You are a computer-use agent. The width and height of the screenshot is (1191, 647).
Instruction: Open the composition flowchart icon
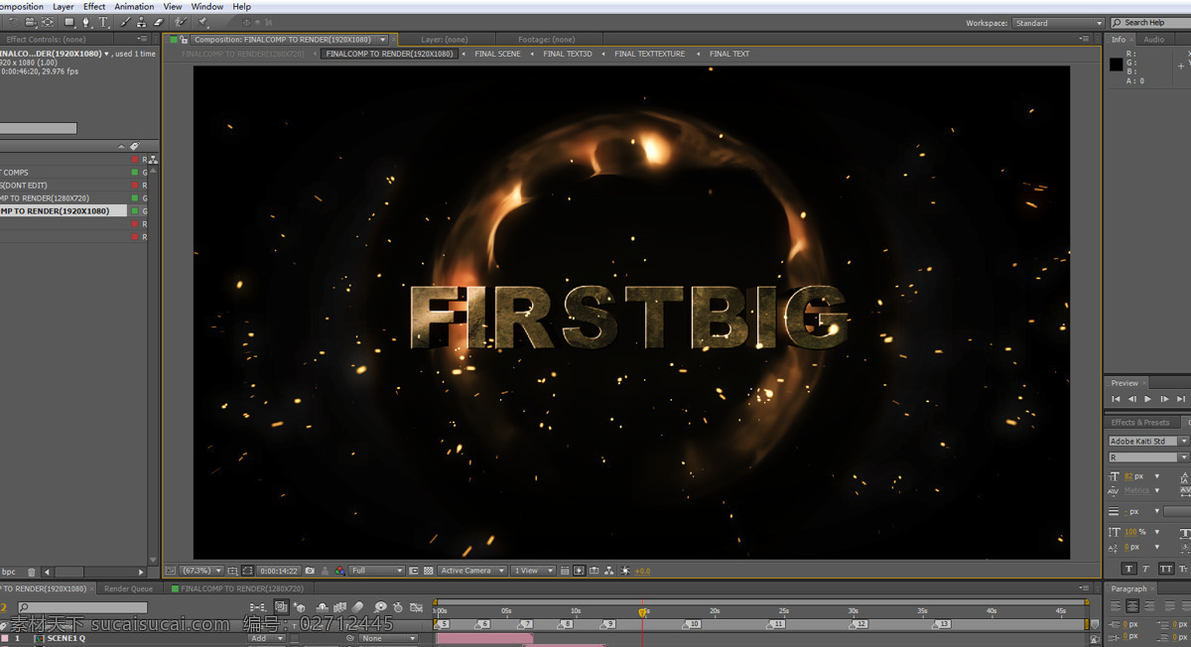(x=609, y=571)
